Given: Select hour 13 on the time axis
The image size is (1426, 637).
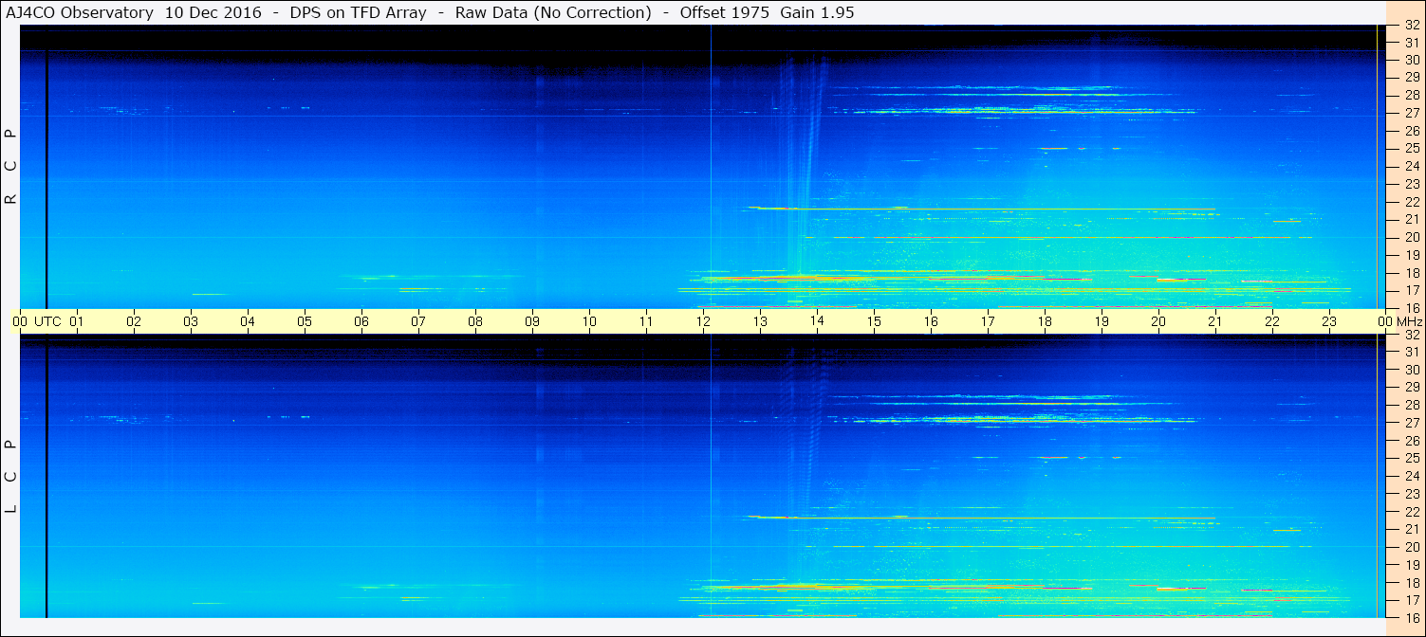Looking at the screenshot, I should click(x=760, y=321).
